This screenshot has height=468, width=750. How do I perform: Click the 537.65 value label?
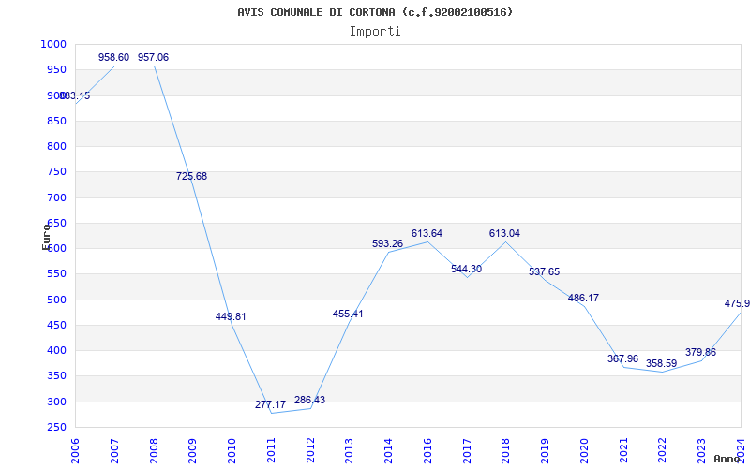(544, 271)
